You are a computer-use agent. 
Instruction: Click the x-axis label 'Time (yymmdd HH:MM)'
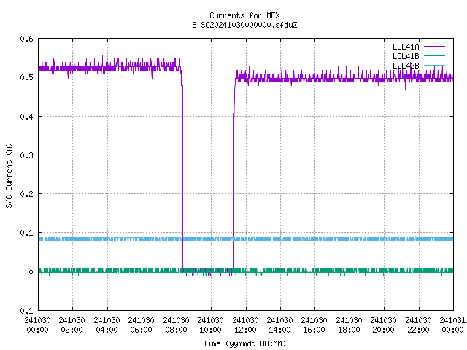[x=244, y=343]
